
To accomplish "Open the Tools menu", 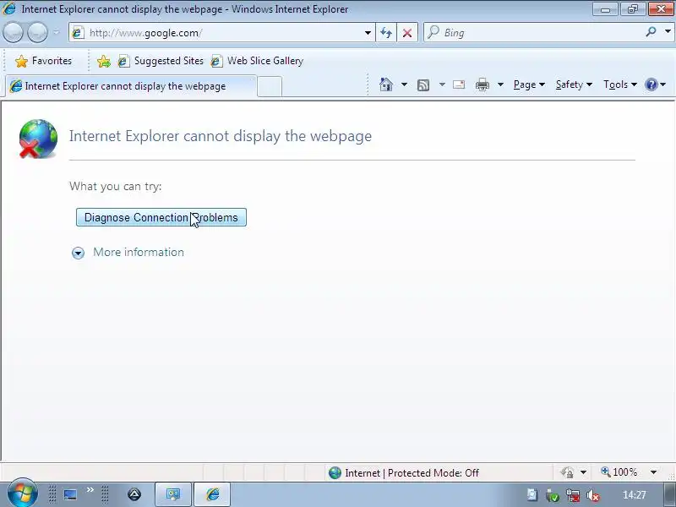I will point(620,84).
